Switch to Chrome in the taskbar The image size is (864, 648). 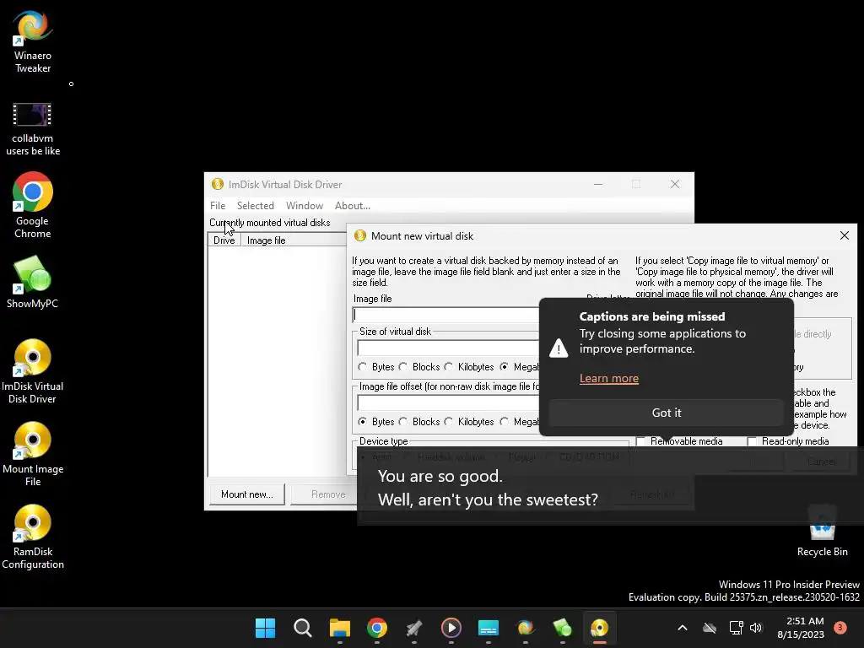(x=377, y=628)
